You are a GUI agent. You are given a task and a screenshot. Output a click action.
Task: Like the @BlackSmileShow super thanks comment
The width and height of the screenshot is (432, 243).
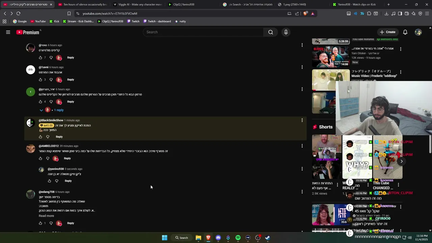click(40, 137)
